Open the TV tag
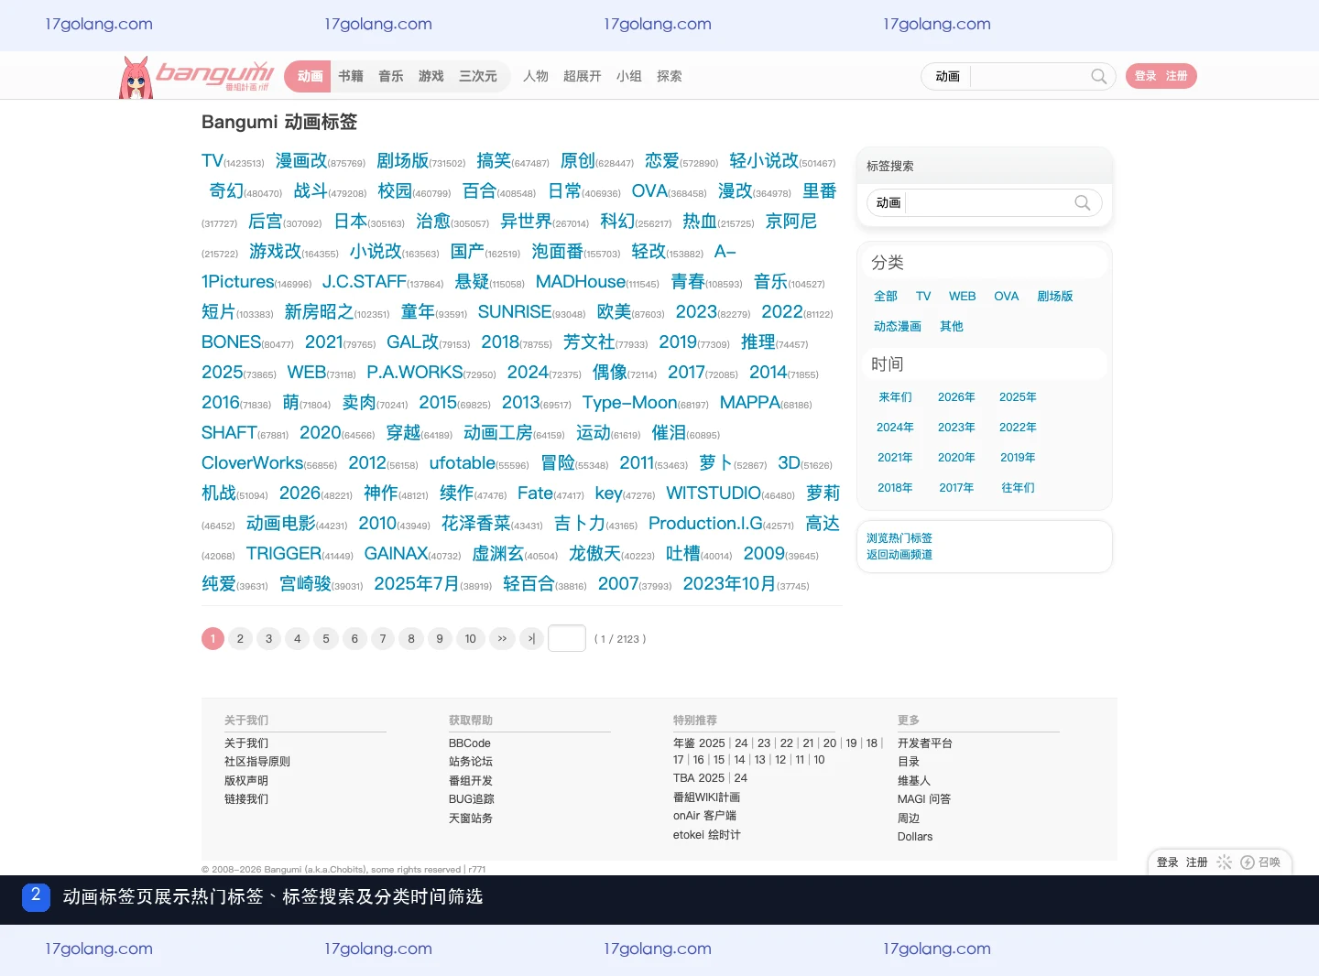Viewport: 1319px width, 976px height. click(213, 160)
